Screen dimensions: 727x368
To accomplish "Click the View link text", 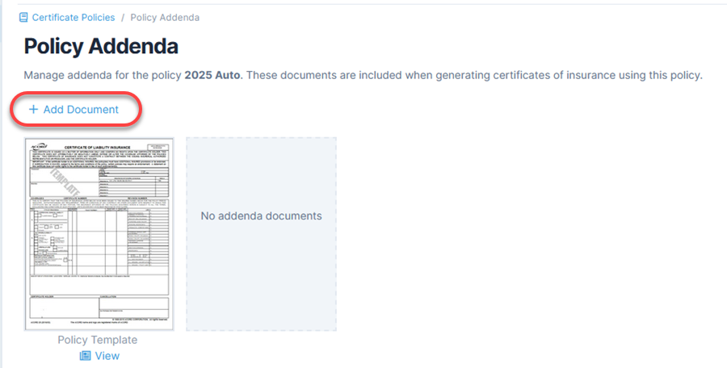I will (x=107, y=355).
